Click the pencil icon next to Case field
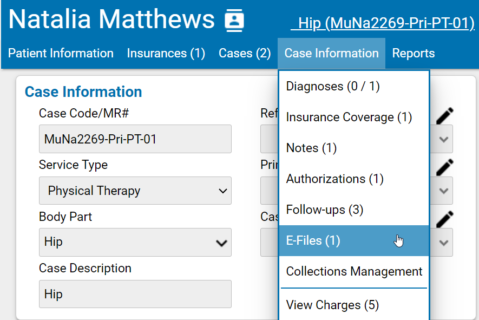 tap(444, 218)
